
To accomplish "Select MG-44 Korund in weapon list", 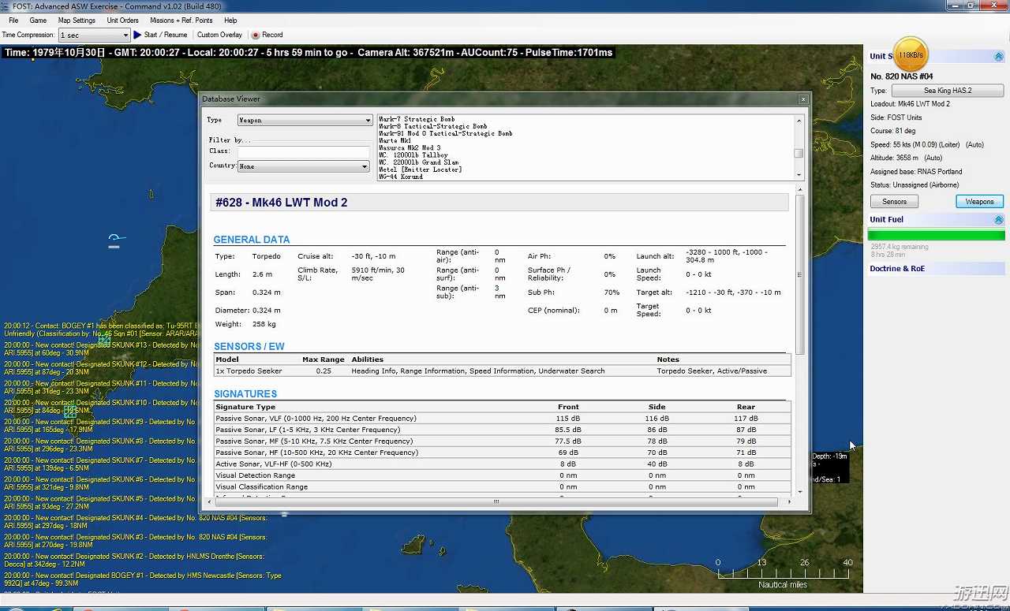I will click(x=401, y=177).
